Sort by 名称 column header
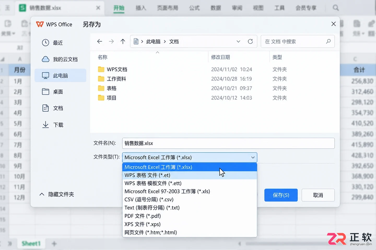Screen dimensions: 376x250 (103, 57)
